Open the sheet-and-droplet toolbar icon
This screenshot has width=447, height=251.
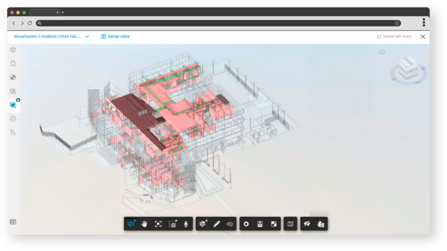(x=321, y=224)
